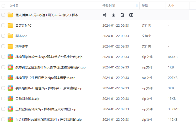Image resolution: width=196 pixels, height=128 pixels.
Task: Click the download icon on the hovered folder row
Action: click(113, 15)
